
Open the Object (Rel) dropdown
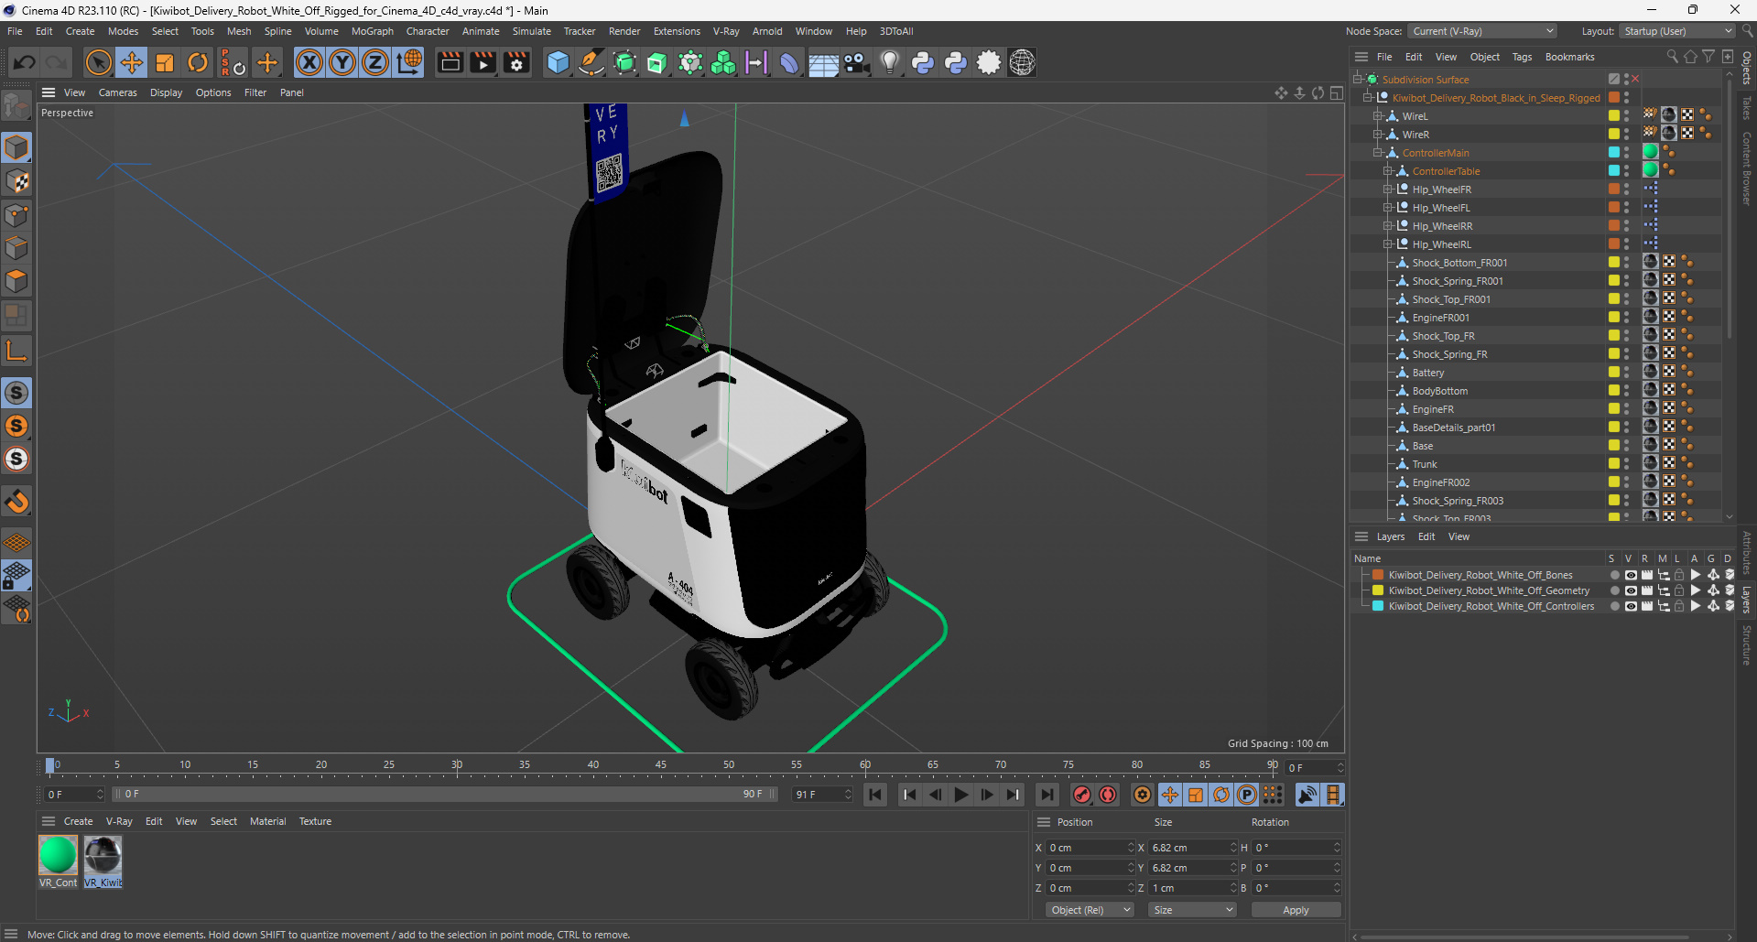[x=1090, y=910]
